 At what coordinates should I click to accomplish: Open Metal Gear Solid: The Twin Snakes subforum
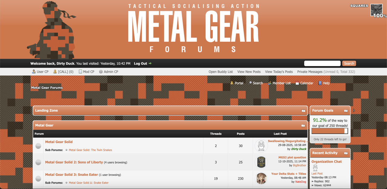coord(90,150)
